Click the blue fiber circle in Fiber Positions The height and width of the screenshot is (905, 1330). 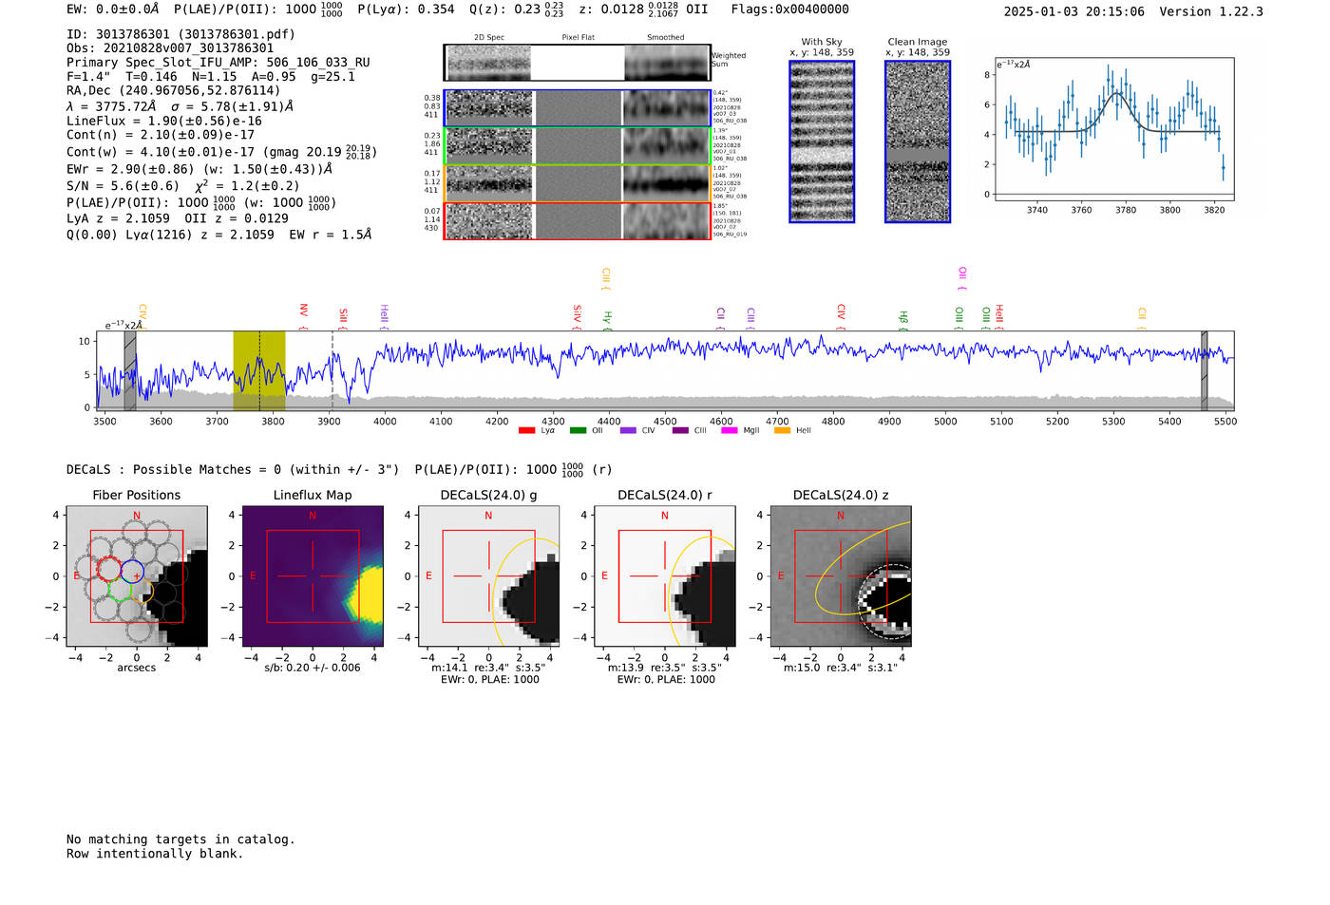[132, 571]
